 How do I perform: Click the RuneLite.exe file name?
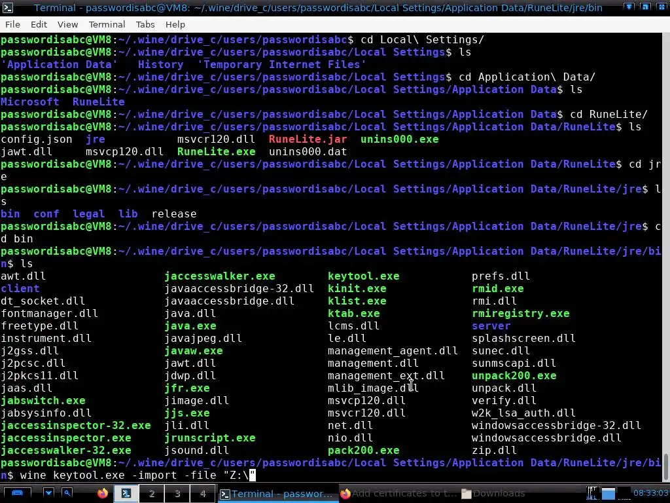[216, 152]
